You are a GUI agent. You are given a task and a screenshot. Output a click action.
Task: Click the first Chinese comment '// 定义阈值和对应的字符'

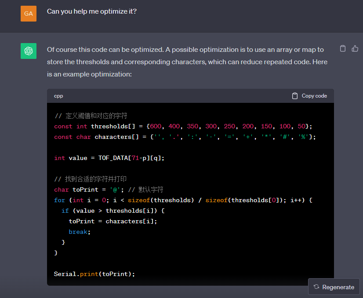click(91, 116)
